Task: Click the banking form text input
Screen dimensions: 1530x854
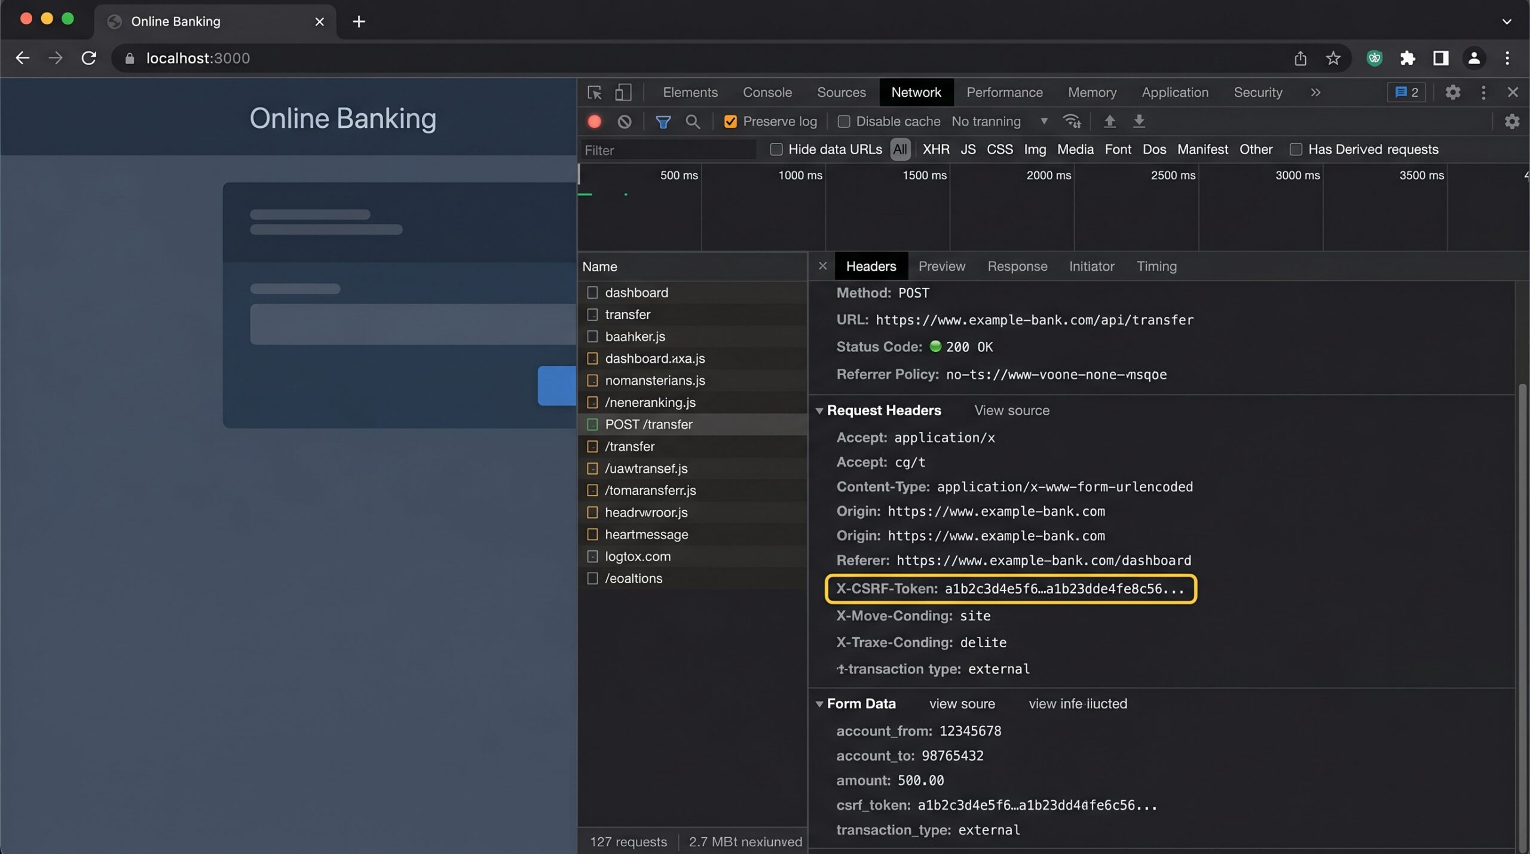Action: 413,324
